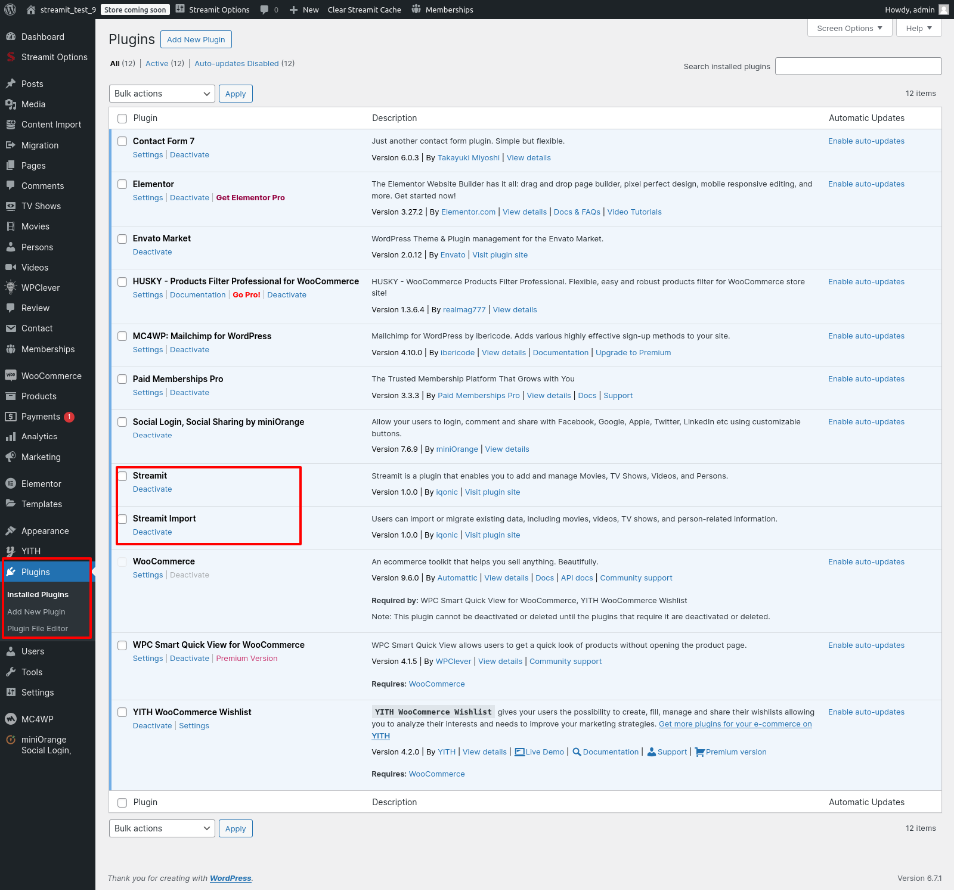Click the Memberships group icon in admin bar

tap(416, 10)
